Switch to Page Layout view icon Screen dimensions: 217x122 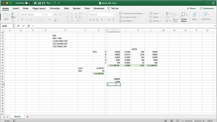[x=172, y=121]
